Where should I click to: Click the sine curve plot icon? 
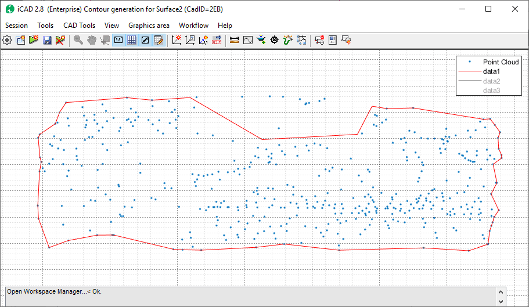(x=248, y=40)
